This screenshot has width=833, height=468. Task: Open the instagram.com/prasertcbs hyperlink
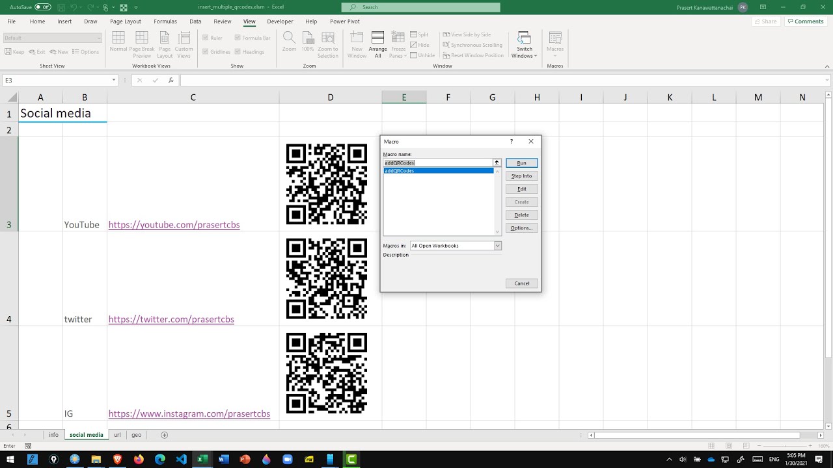coord(189,413)
